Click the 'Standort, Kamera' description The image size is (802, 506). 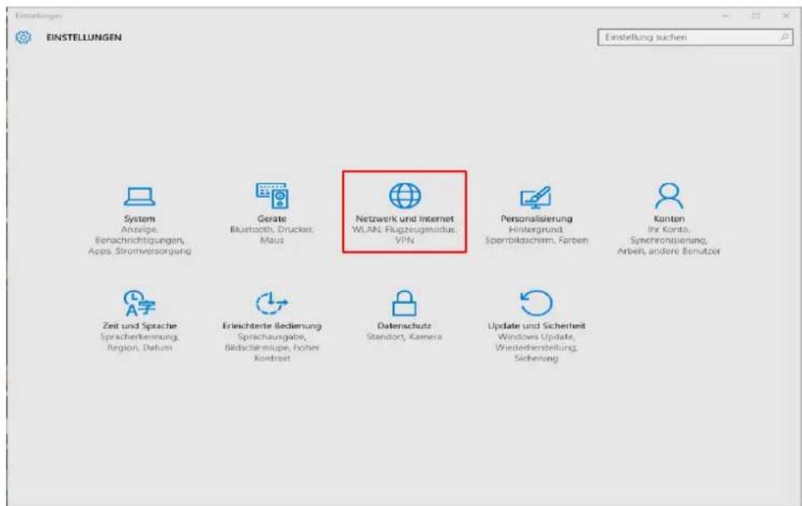coord(404,337)
